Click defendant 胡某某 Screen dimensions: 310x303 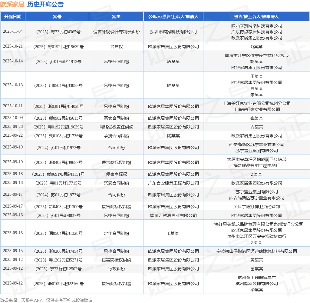257,62
